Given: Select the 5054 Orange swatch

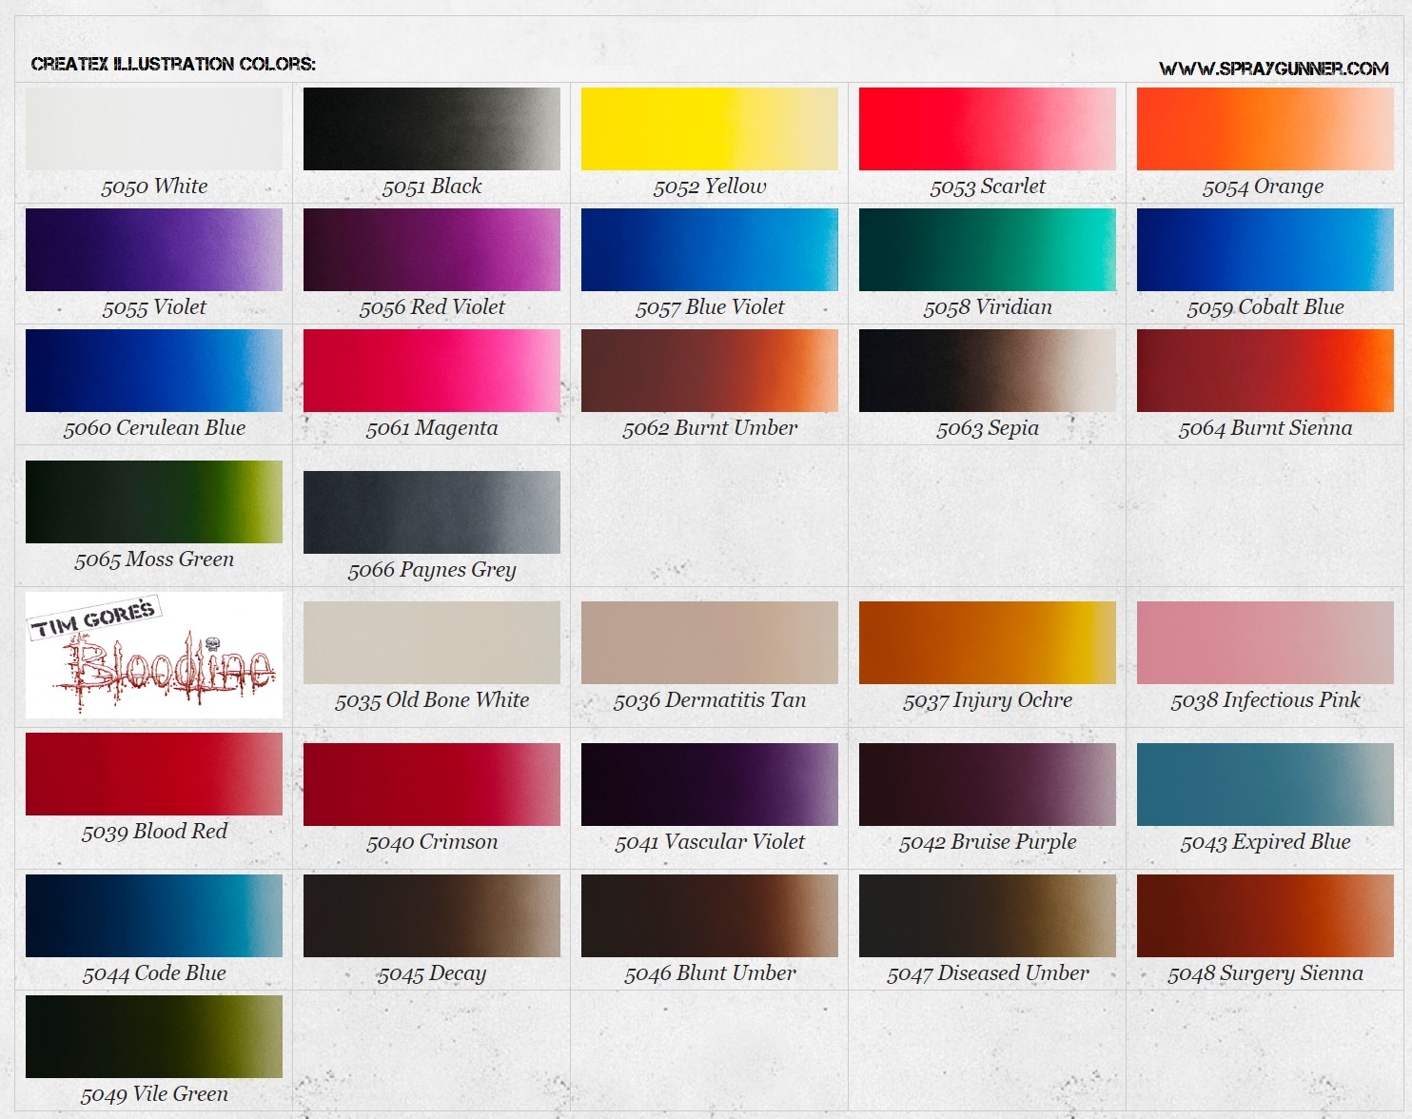Looking at the screenshot, I should pos(1265,129).
